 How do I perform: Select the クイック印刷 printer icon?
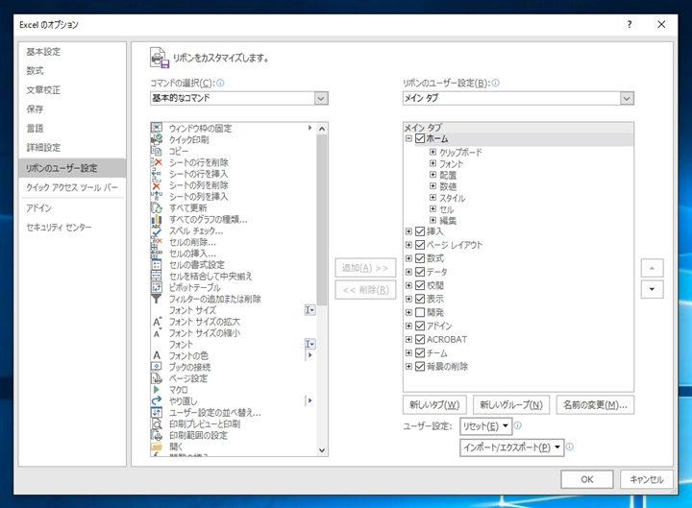(157, 139)
